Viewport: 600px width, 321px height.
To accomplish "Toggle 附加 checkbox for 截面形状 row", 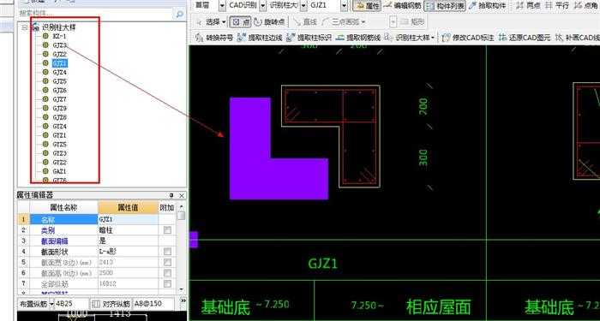I will pyautogui.click(x=167, y=252).
